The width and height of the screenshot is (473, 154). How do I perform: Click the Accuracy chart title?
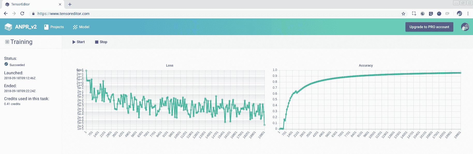pyautogui.click(x=366, y=66)
